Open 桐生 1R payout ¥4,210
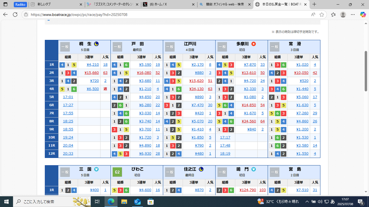The height and width of the screenshot is (207, 369). (x=93, y=65)
